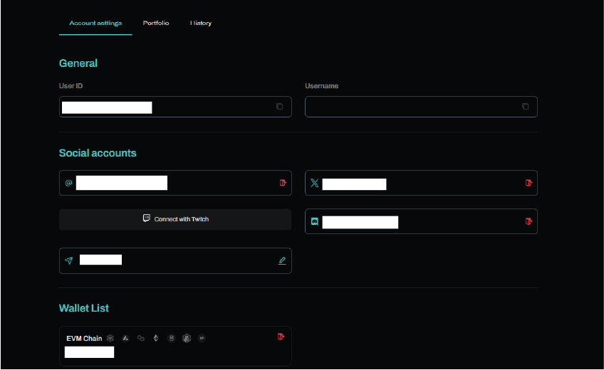The width and height of the screenshot is (604, 370).
Task: Remove the EVM Chain wallet
Action: point(281,337)
